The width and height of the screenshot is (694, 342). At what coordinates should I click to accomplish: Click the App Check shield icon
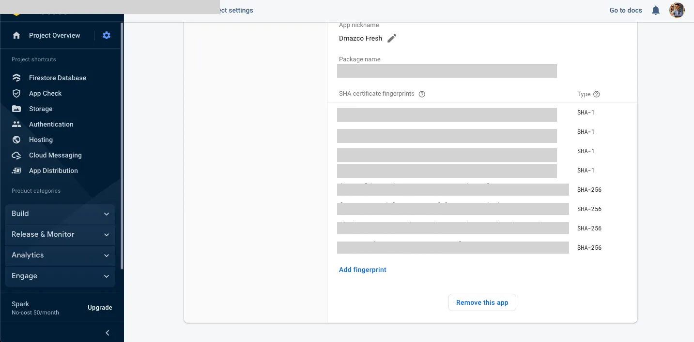coord(16,93)
